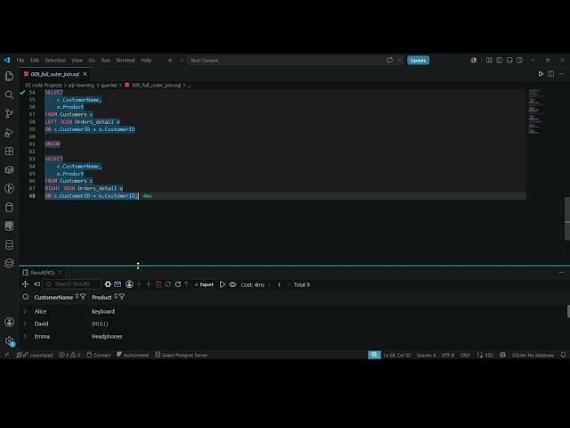570x428 pixels.
Task: Open the layers stack icon in activity bar
Action: point(9,263)
